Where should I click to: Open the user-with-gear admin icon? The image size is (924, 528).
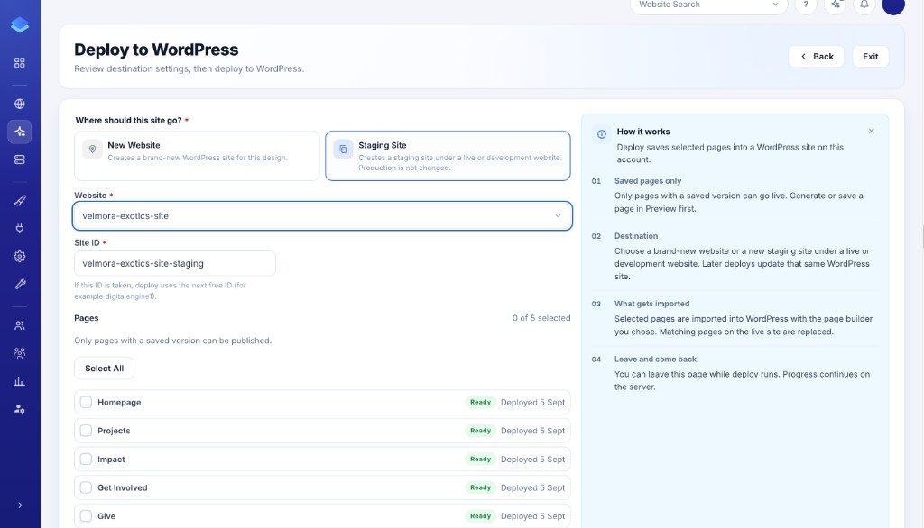(20, 408)
